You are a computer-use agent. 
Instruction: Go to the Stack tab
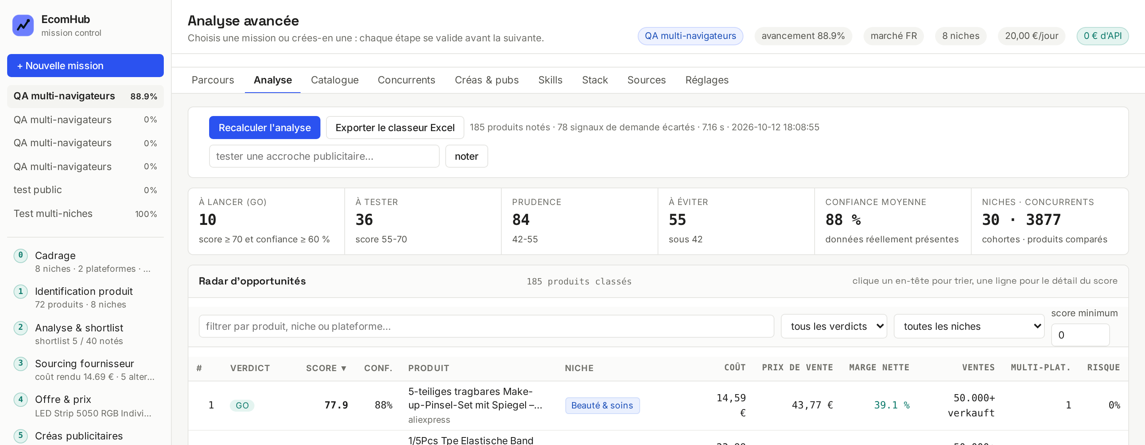pos(595,80)
